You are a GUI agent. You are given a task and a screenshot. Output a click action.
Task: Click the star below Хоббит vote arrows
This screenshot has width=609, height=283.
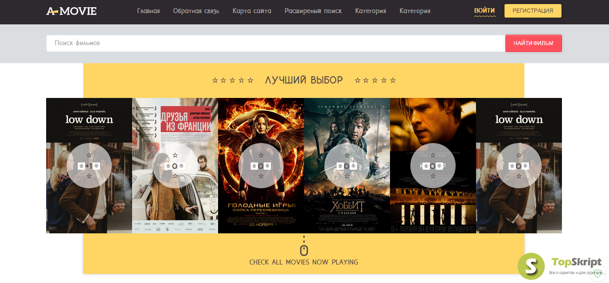(347, 176)
